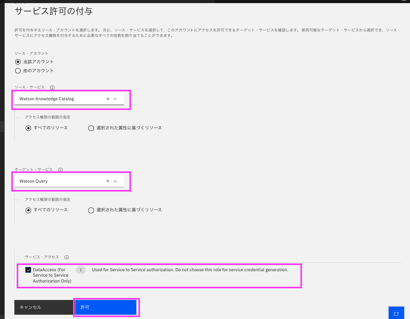410x319 pixels.
Task: Select すべてのリソース under source service
Action: pos(28,128)
